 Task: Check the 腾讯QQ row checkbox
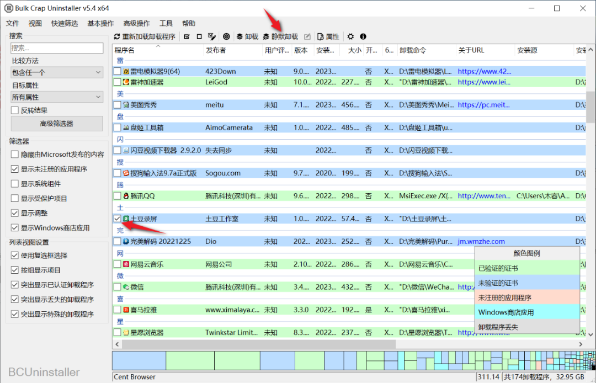(117, 196)
